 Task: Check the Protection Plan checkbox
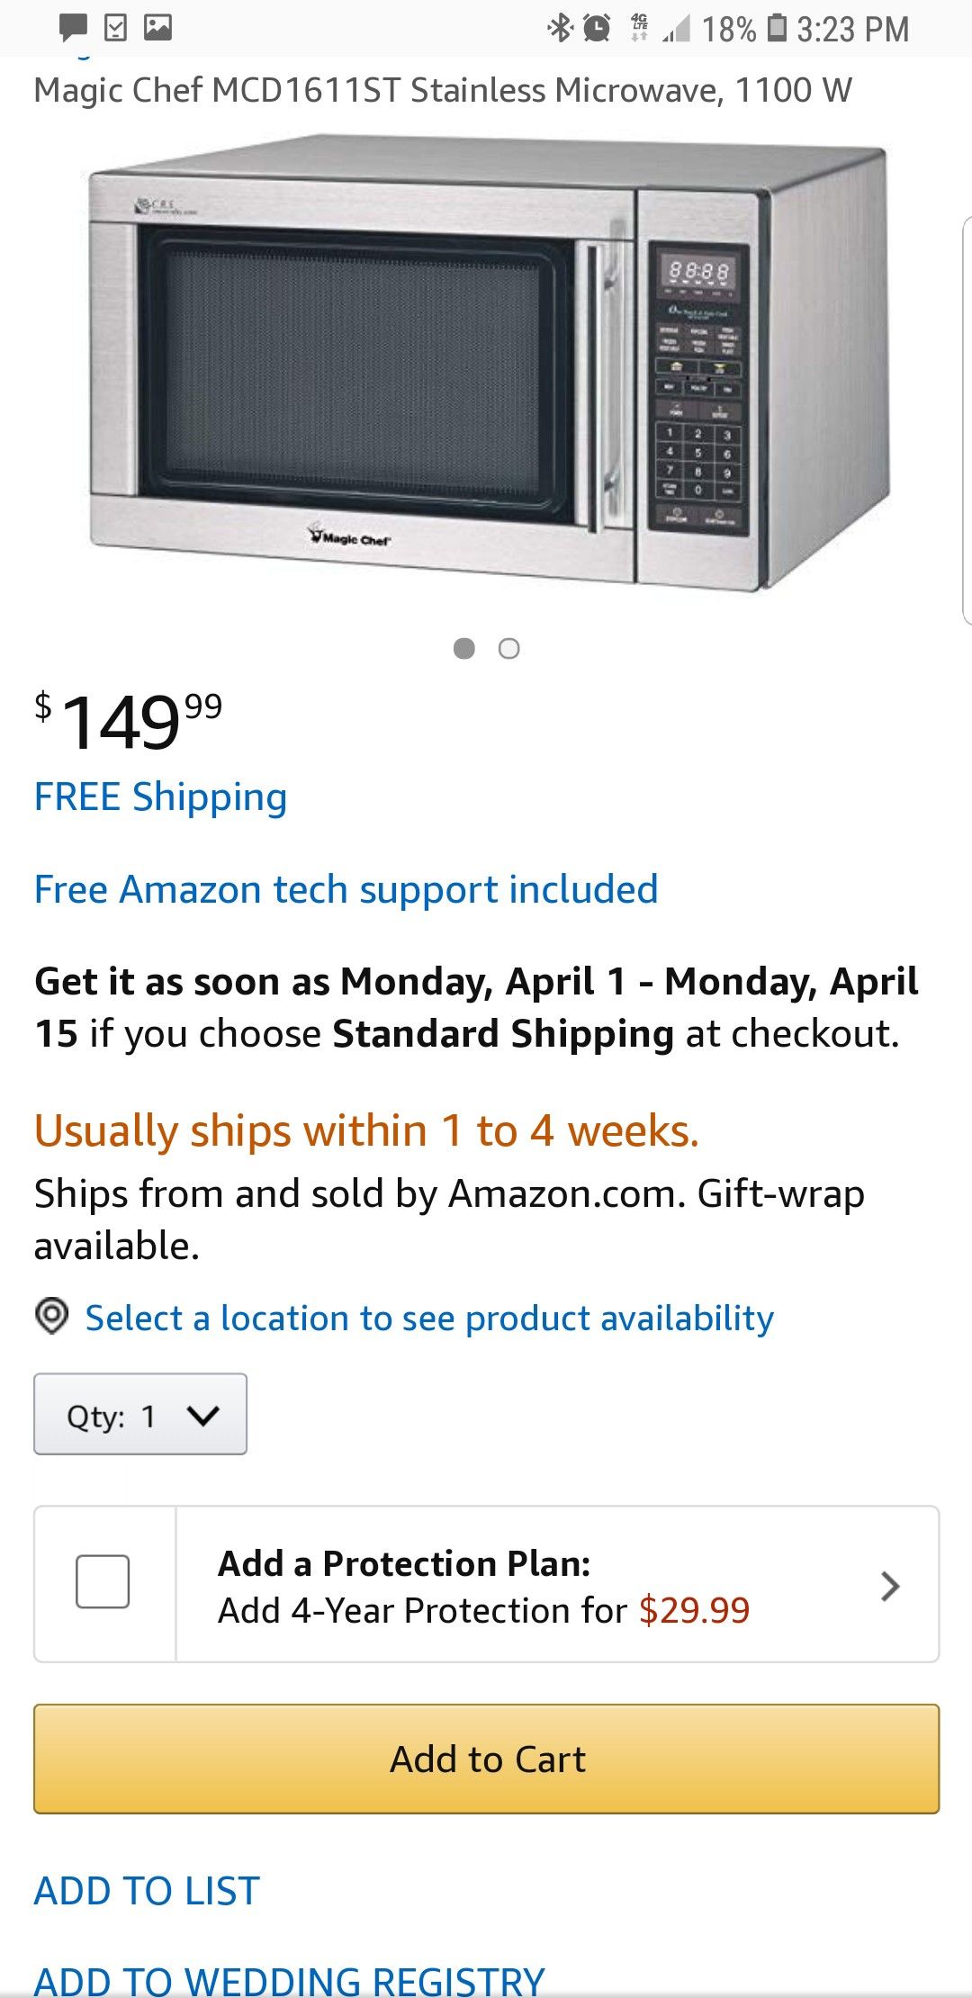(103, 1581)
